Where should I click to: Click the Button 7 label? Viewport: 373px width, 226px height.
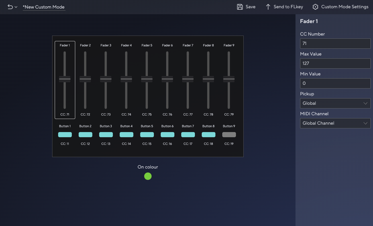click(188, 126)
